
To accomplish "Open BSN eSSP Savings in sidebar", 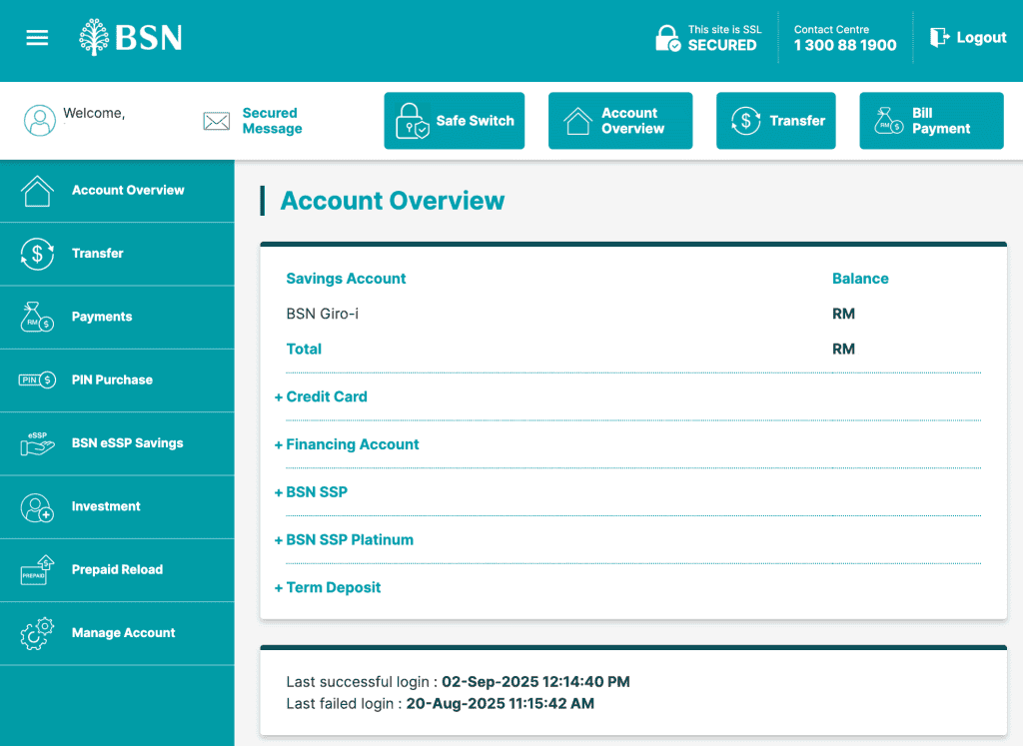I will click(118, 444).
